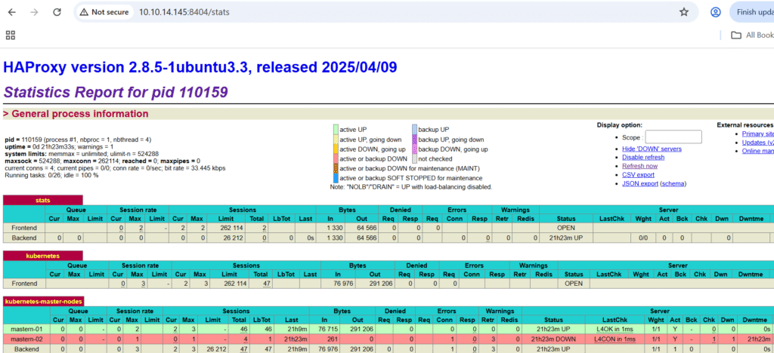Click the 'active DOWN, going up' orange swatch

pyautogui.click(x=336, y=149)
